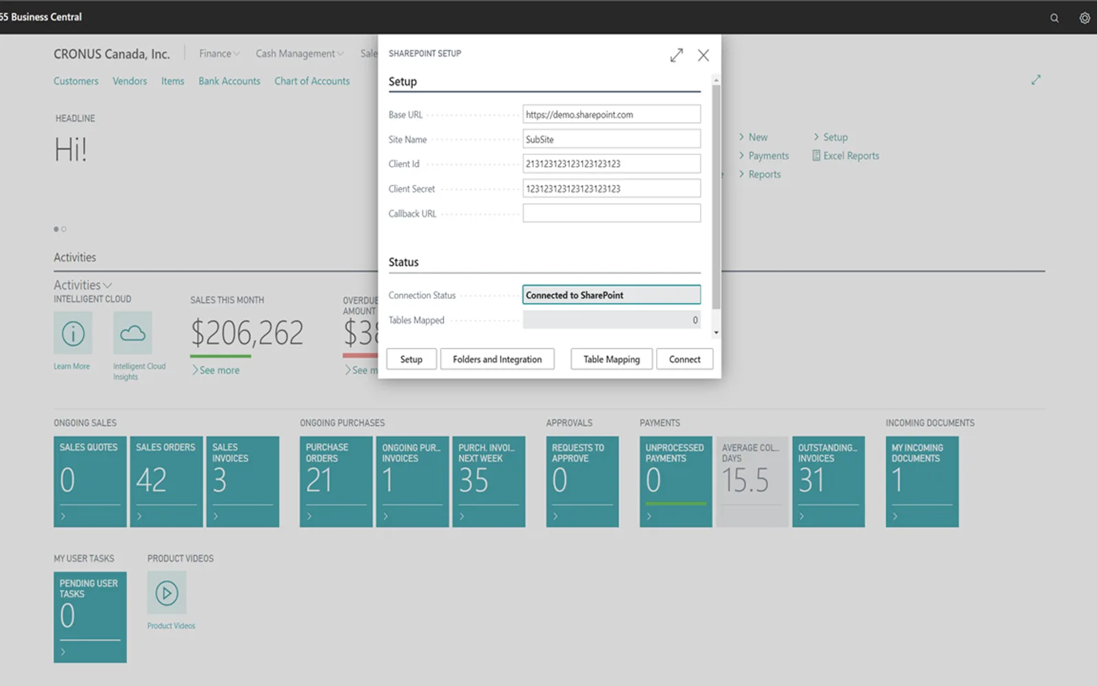Open the Chart of Accounts link

click(312, 81)
